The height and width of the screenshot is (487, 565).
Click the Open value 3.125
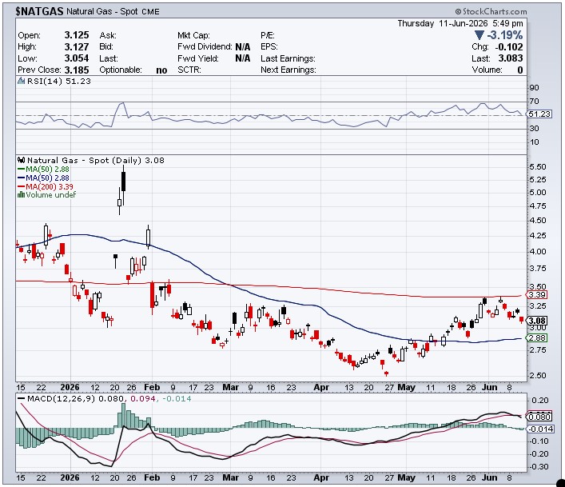(x=77, y=35)
